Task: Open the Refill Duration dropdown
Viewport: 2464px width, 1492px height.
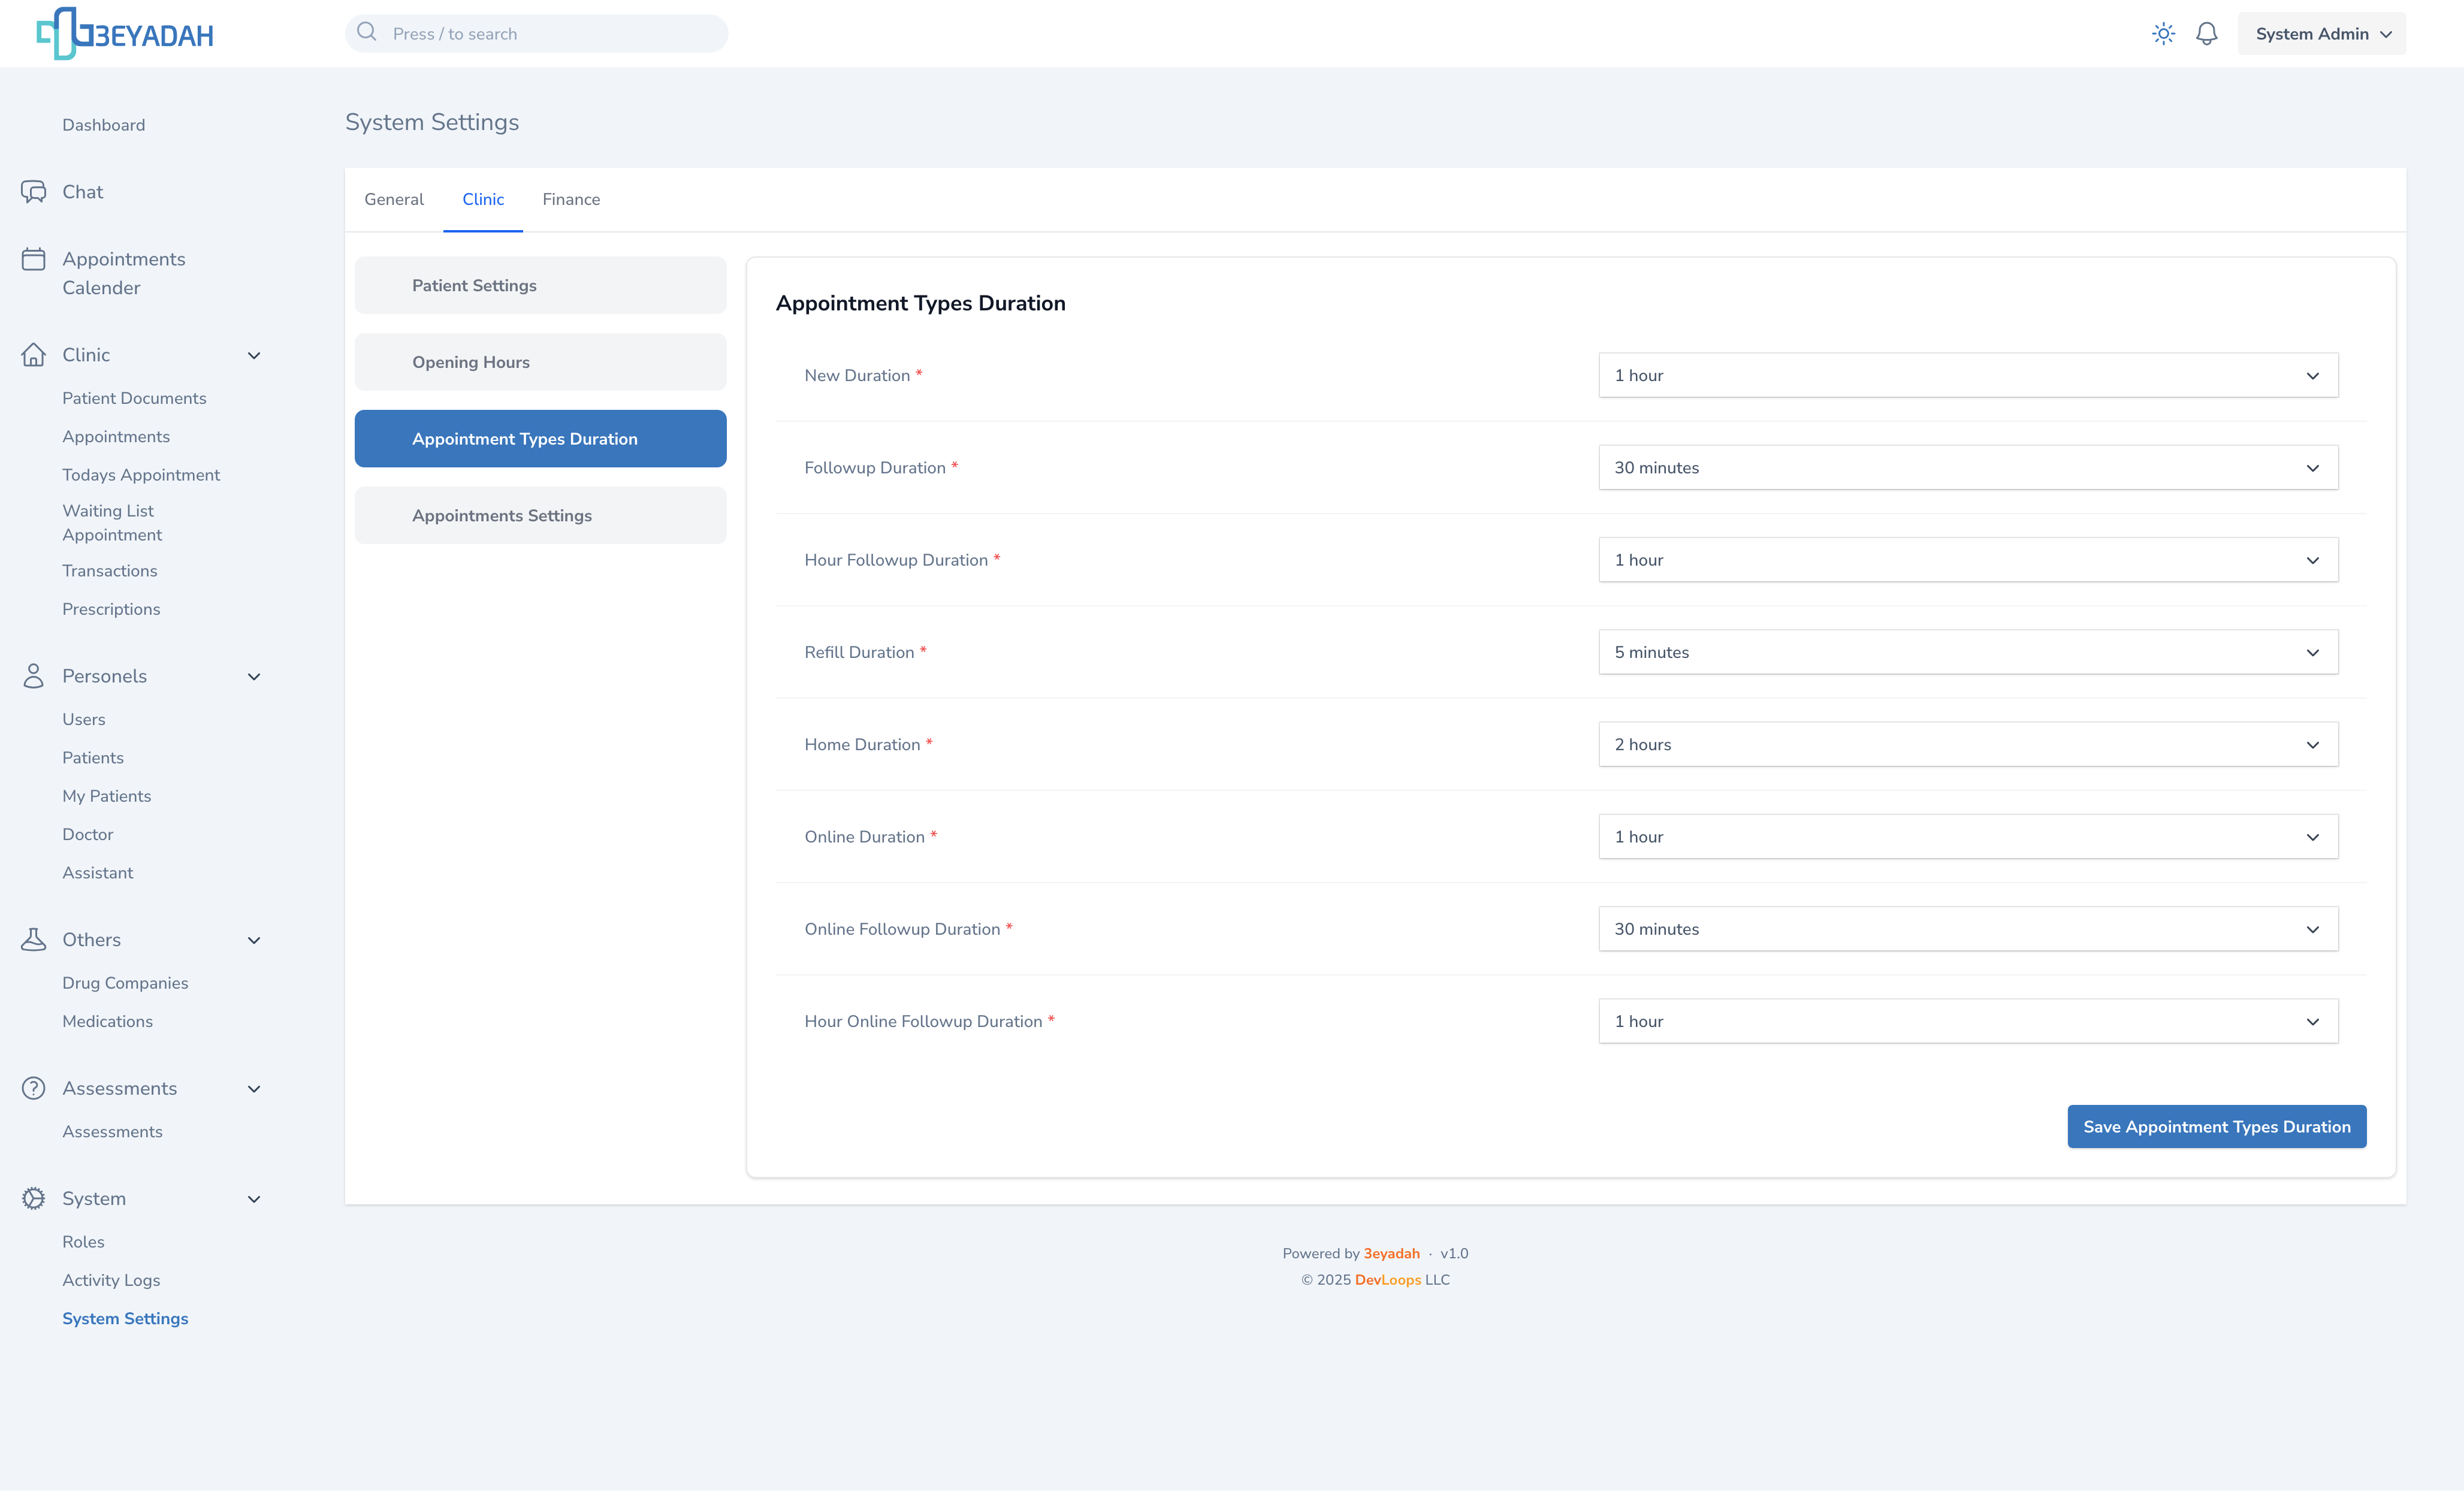Action: coord(1967,652)
